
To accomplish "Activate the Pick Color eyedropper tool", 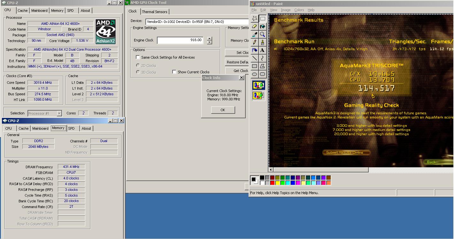I will (255, 34).
